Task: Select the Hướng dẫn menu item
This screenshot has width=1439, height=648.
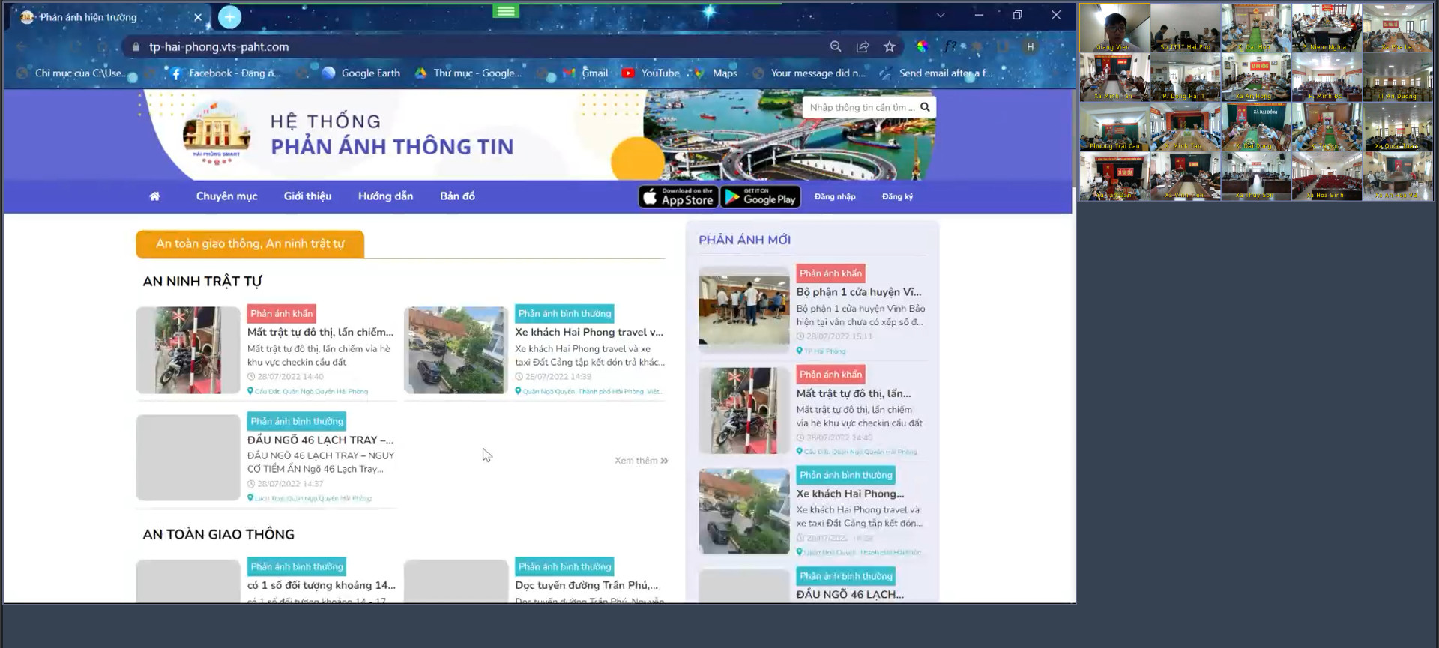Action: [x=385, y=196]
